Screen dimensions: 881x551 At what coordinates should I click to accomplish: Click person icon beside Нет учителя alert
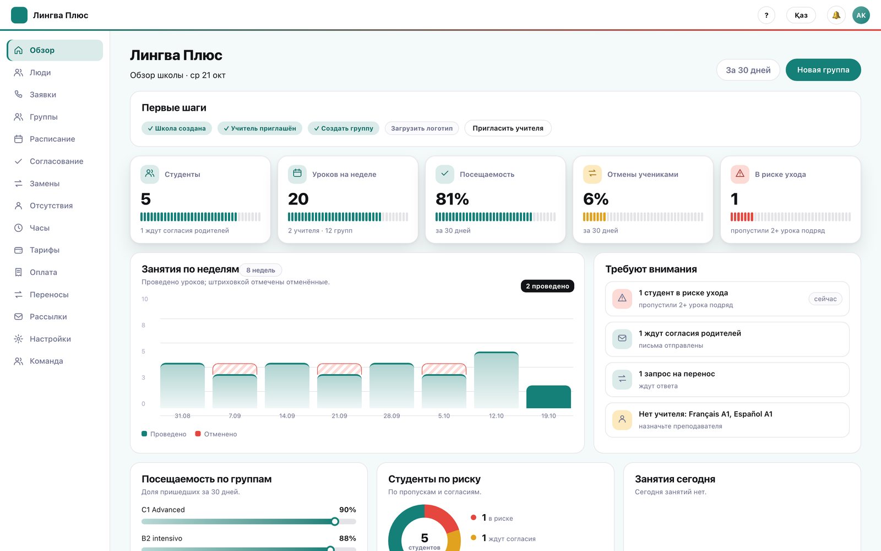pyautogui.click(x=622, y=420)
